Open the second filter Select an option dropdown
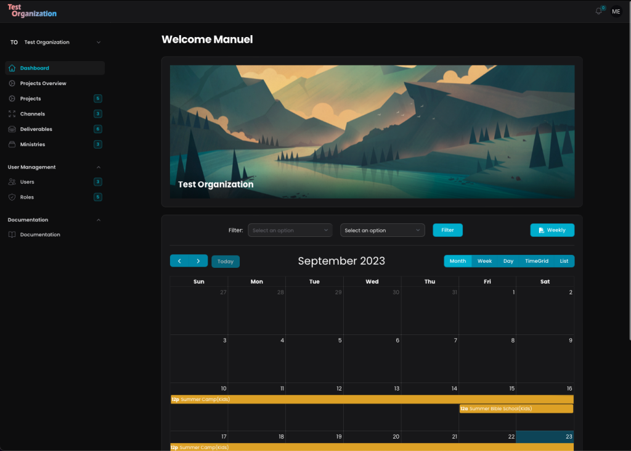631x451 pixels. (383, 230)
